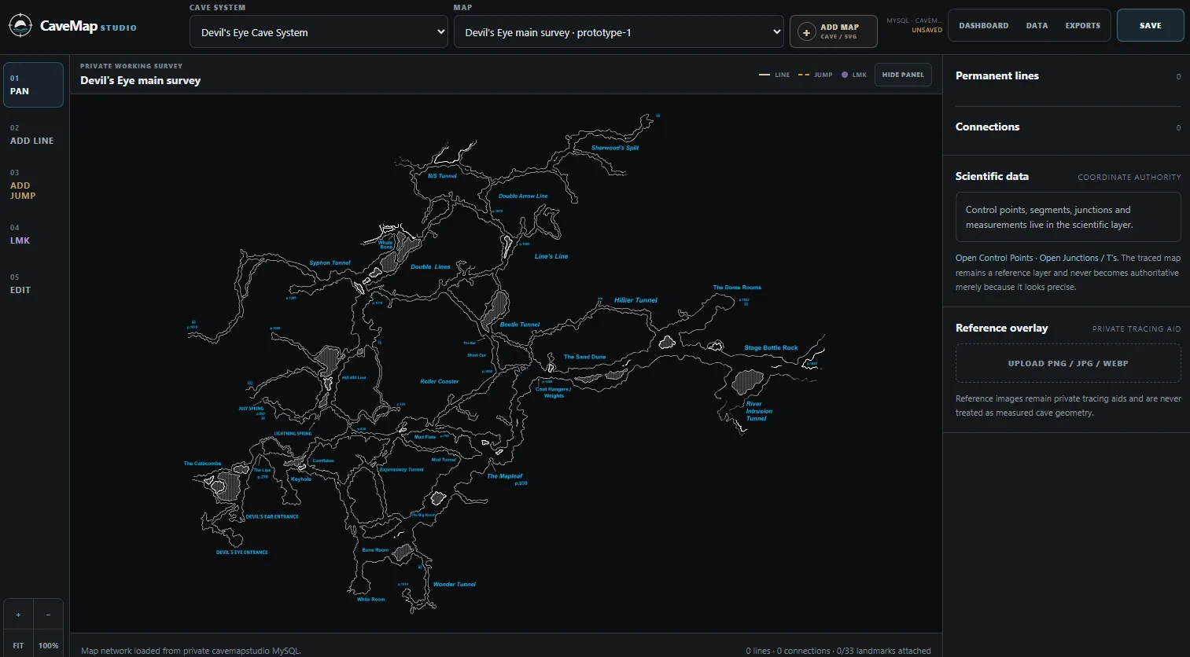Open the Map selection dropdown

pyautogui.click(x=619, y=32)
